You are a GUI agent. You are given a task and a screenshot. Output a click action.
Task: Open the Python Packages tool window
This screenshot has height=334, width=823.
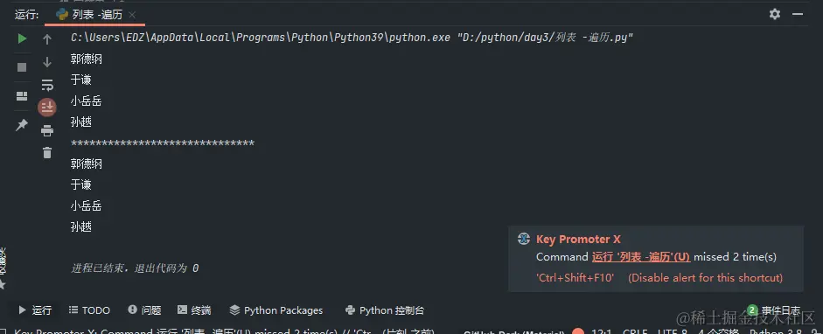tap(276, 310)
